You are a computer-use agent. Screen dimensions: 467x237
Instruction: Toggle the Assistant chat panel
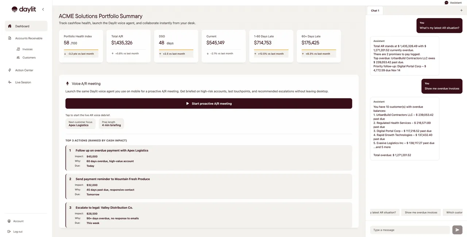click(453, 3)
